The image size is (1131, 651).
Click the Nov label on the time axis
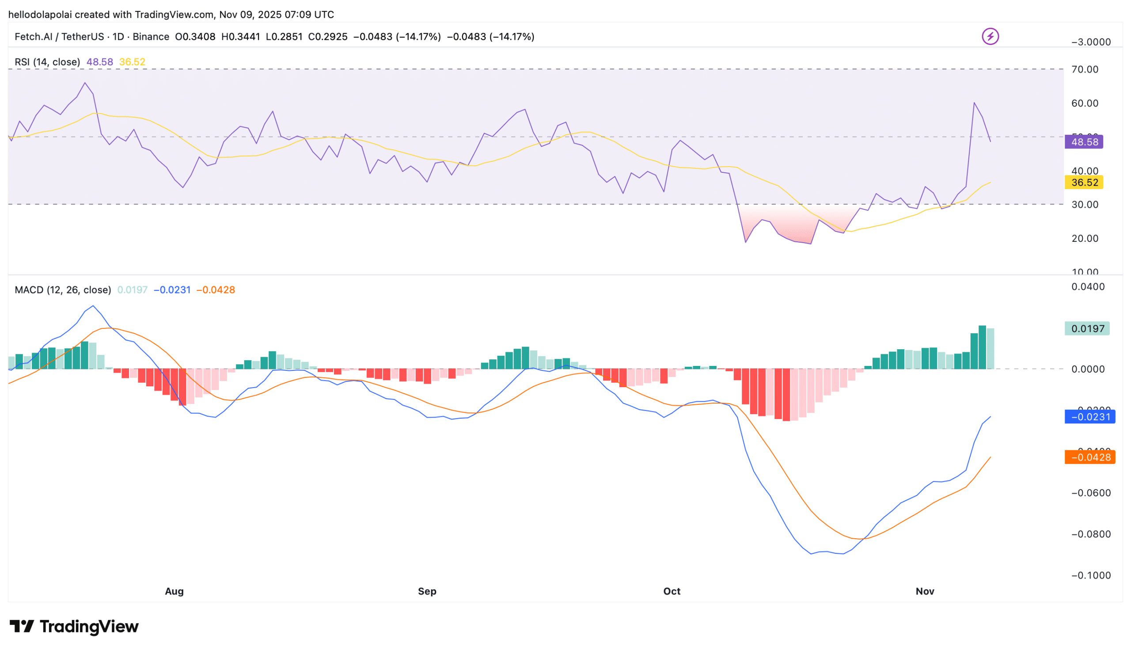[925, 591]
